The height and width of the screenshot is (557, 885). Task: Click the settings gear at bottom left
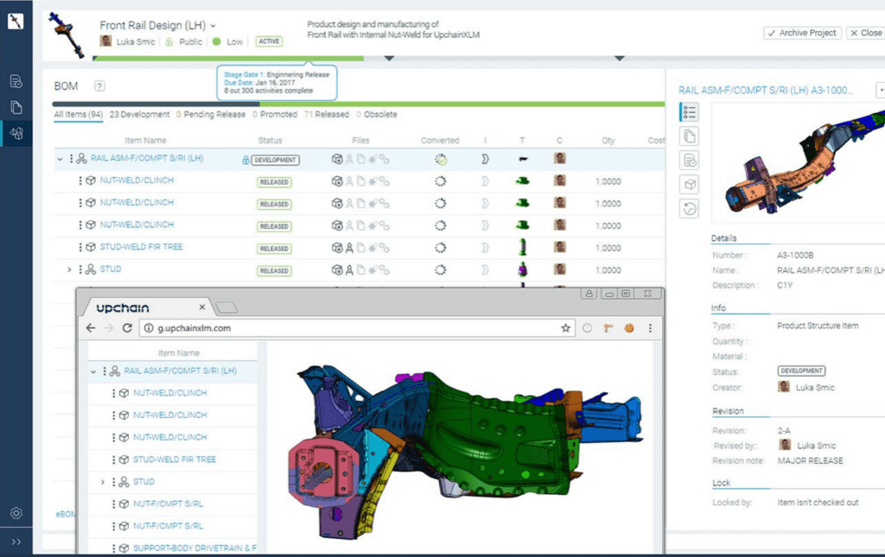15,512
